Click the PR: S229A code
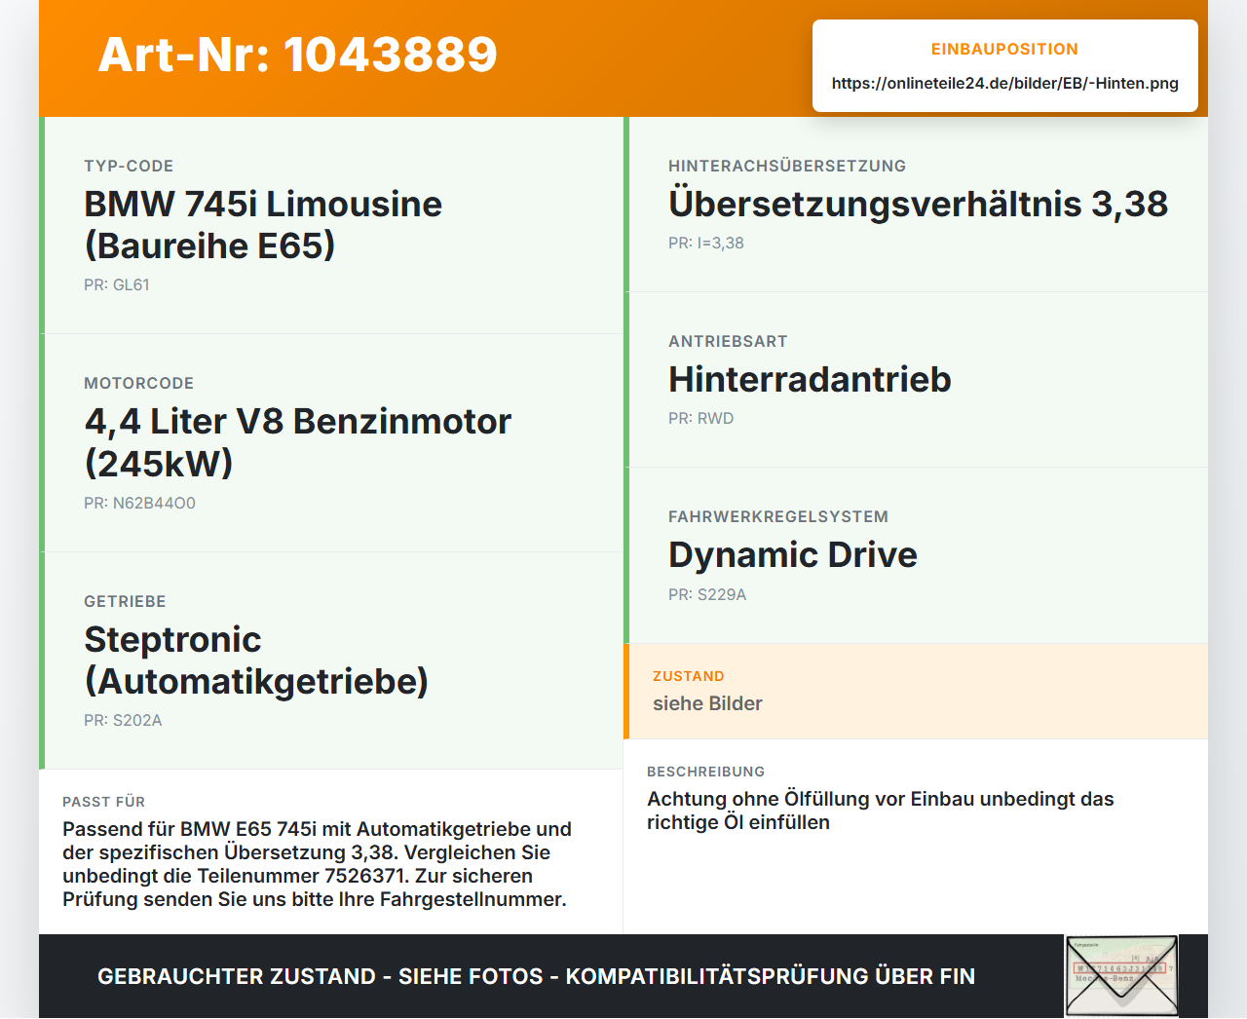 tap(707, 594)
